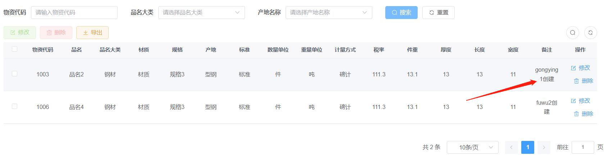
Task: Click trash icon for row 1003
Action: [x=576, y=81]
